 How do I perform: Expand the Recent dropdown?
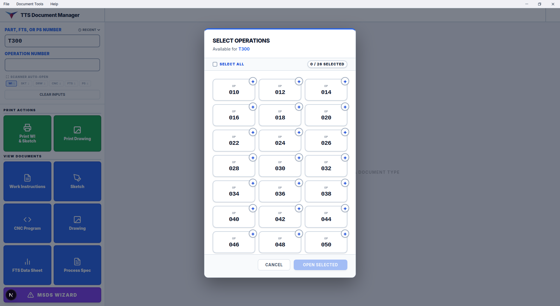pos(89,30)
